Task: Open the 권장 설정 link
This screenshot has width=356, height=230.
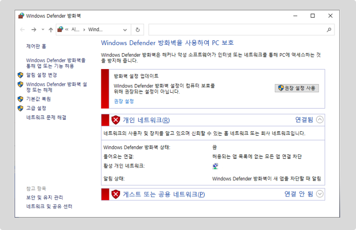Action: (124, 101)
